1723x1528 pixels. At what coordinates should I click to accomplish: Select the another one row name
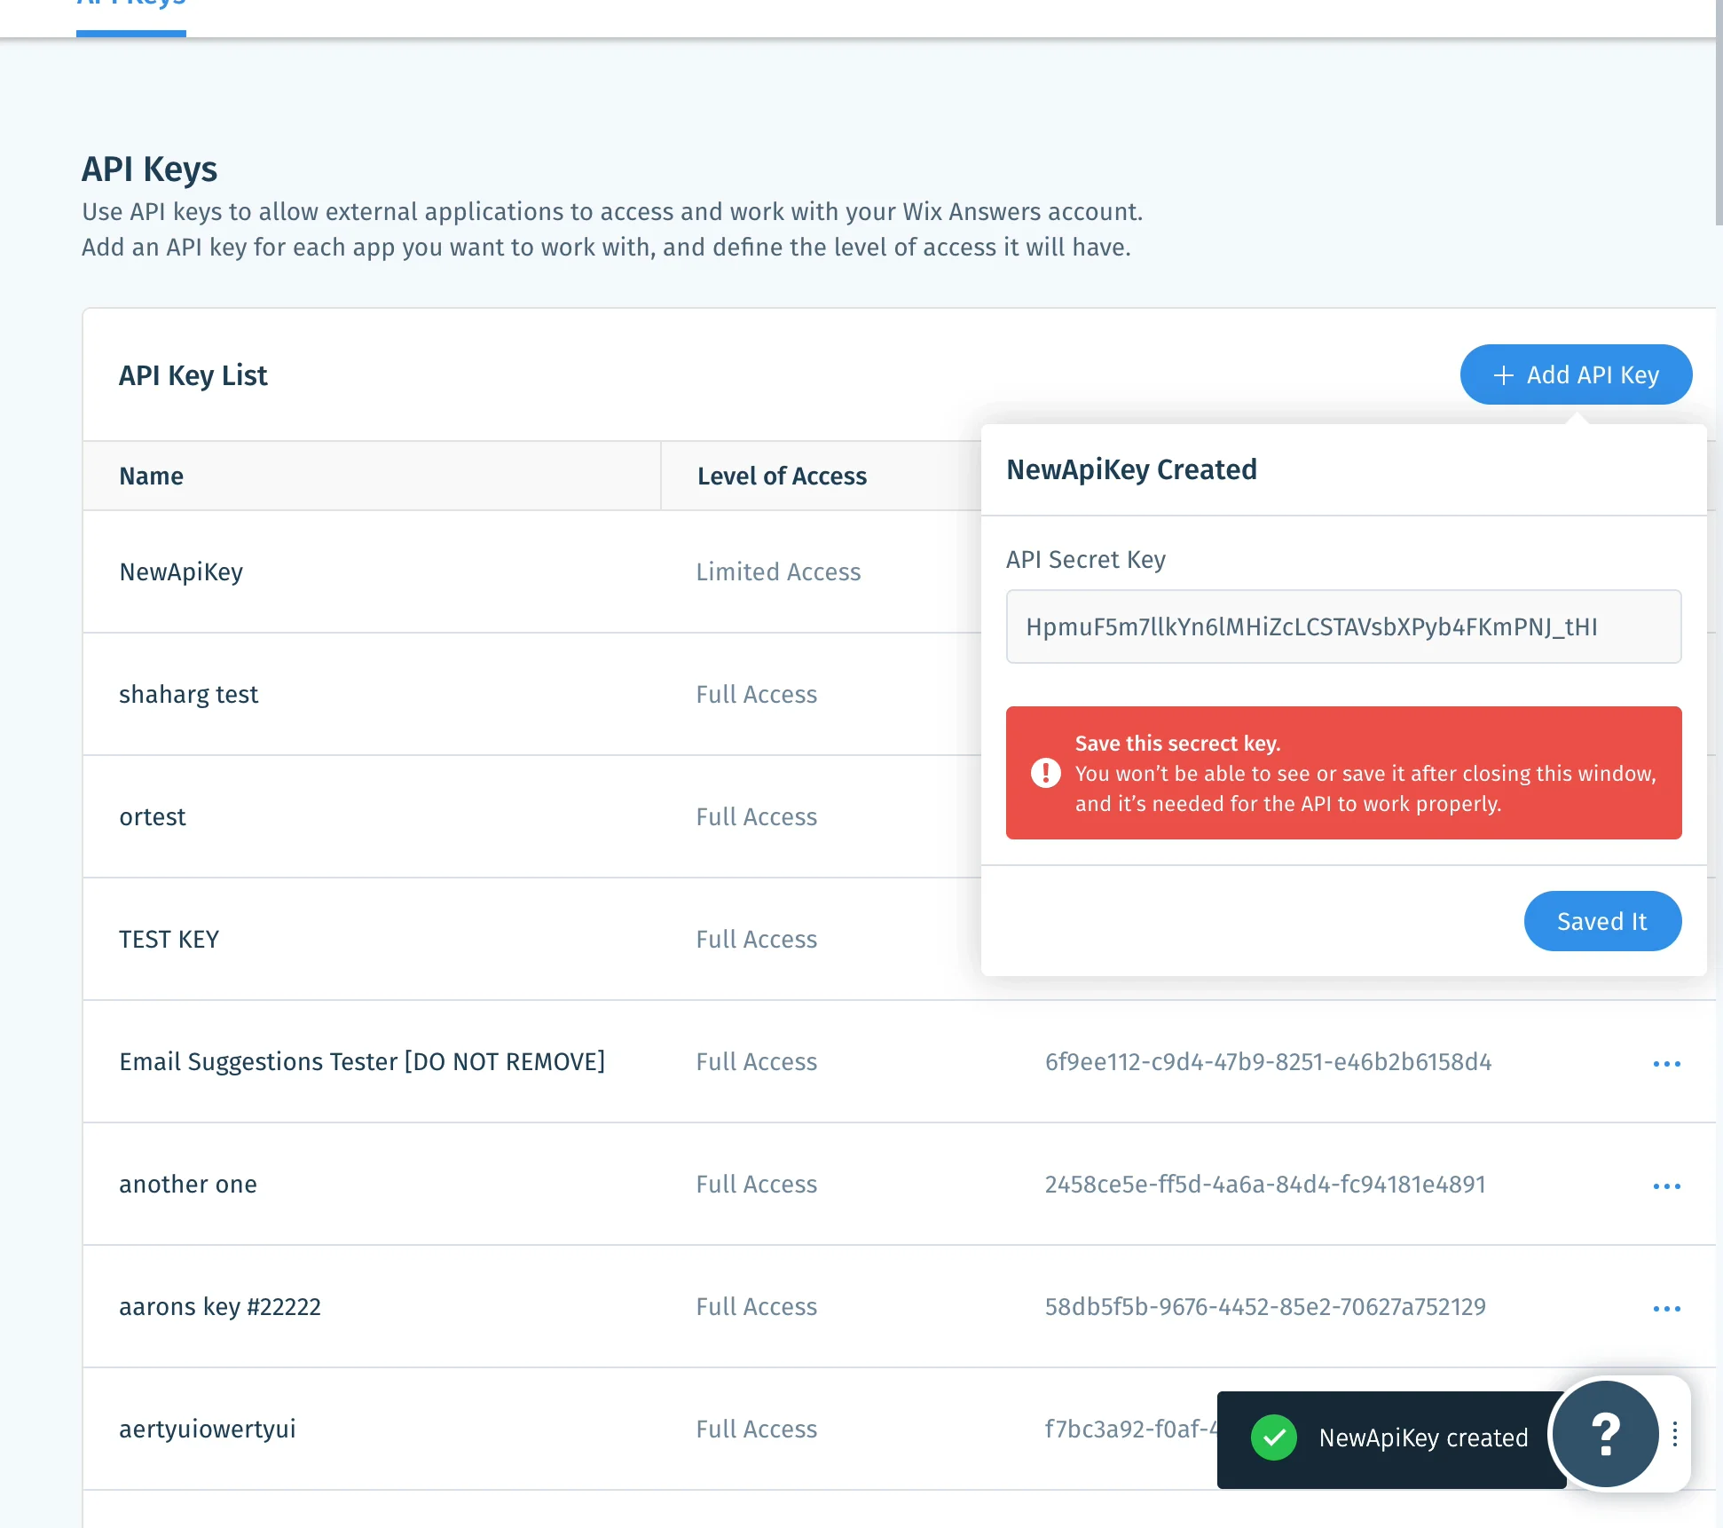(x=188, y=1184)
